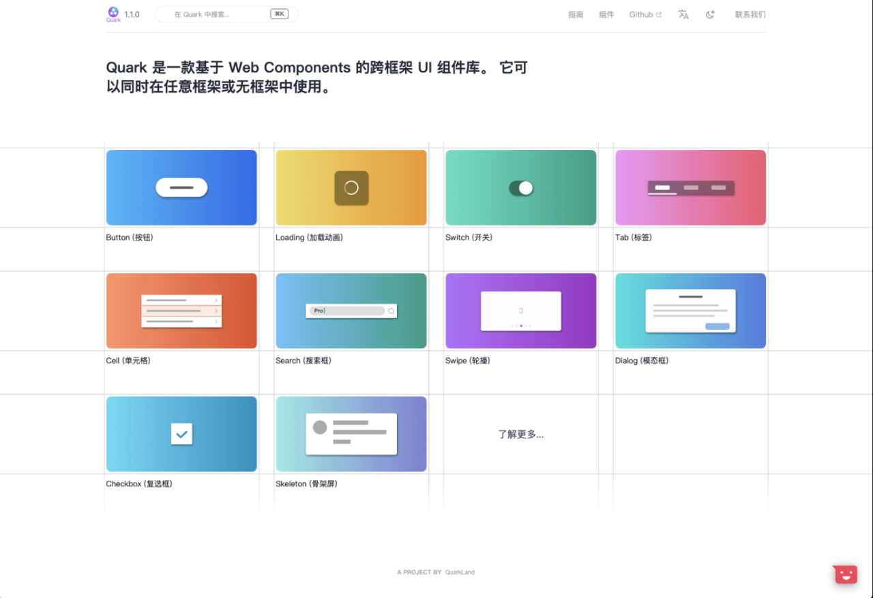Open the Switch component card image
Image resolution: width=873 pixels, height=598 pixels.
pos(521,188)
